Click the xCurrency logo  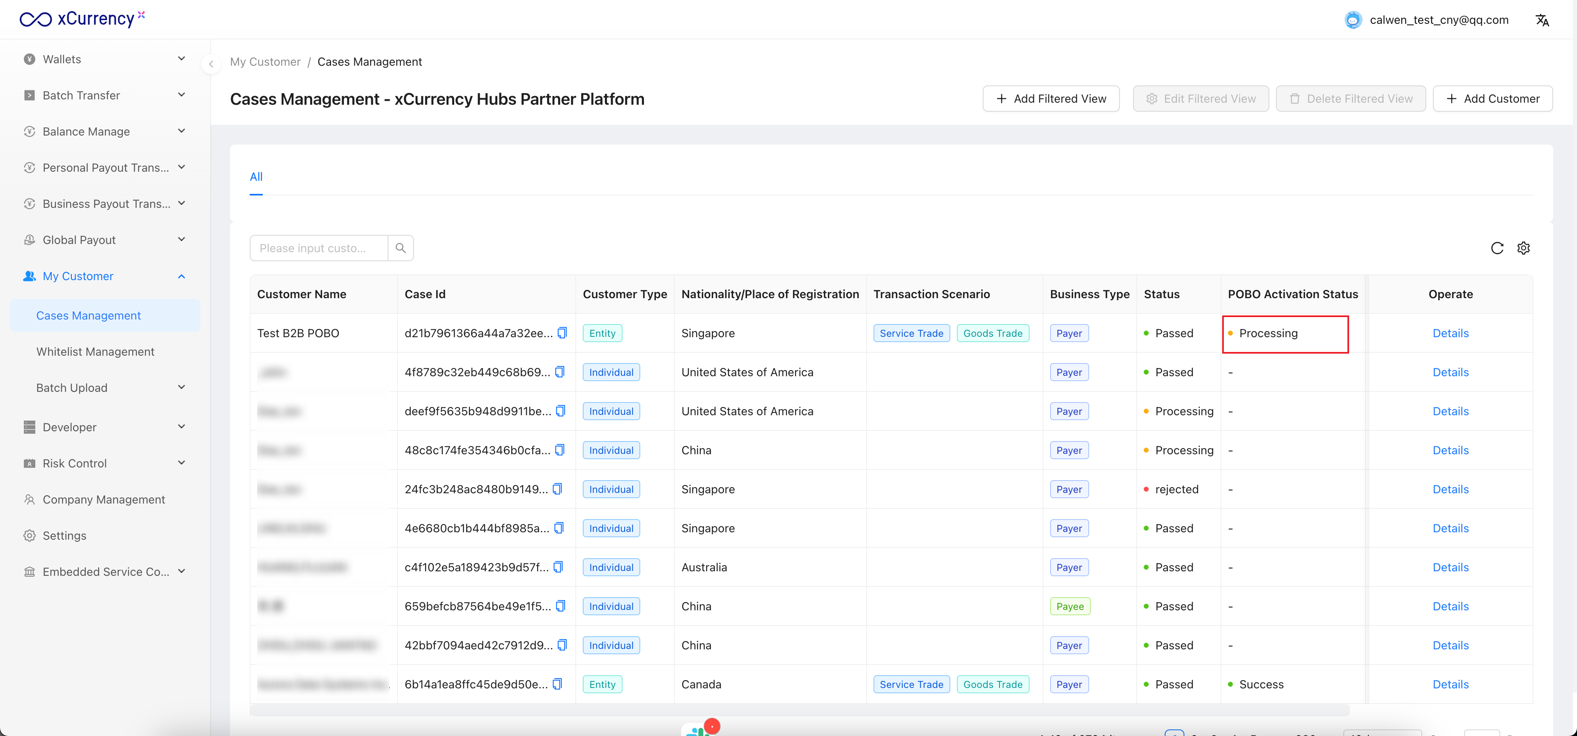click(x=82, y=19)
